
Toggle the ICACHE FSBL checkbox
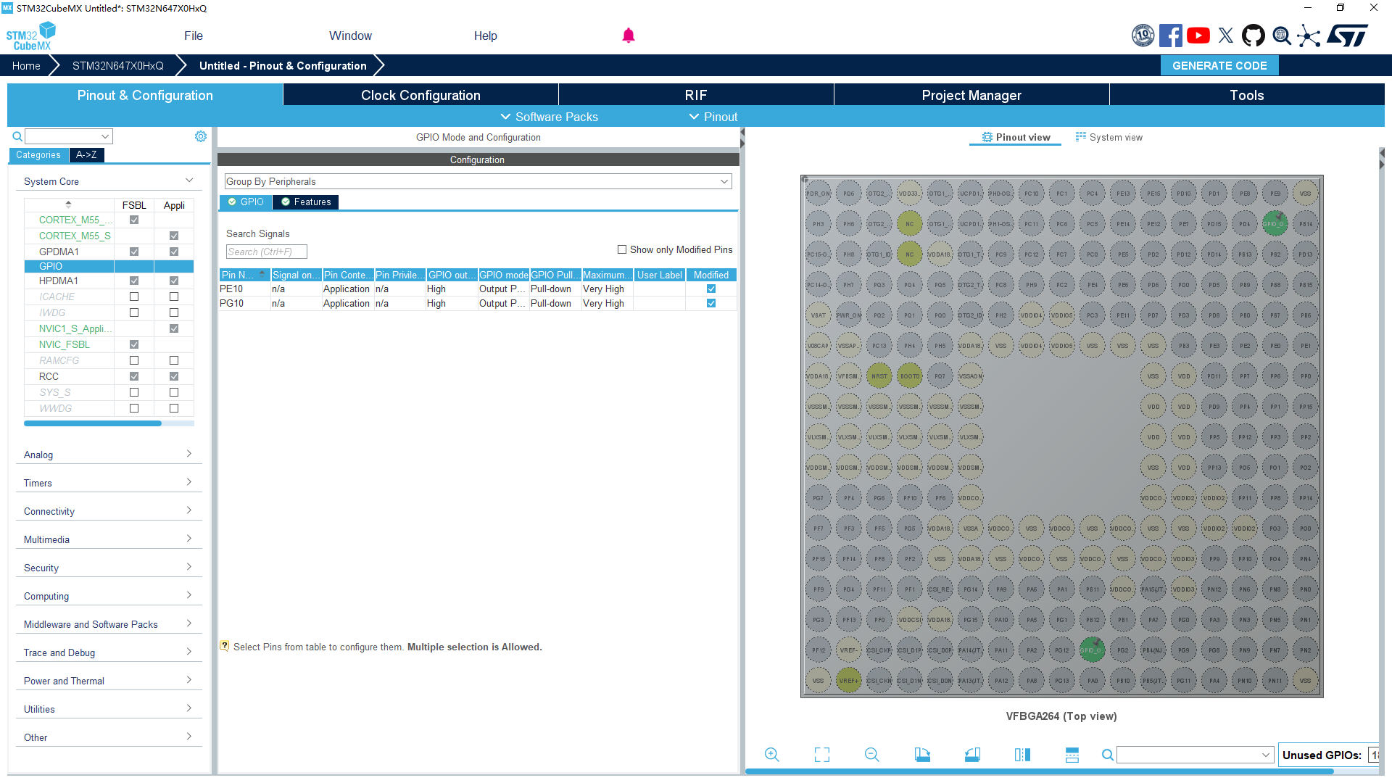[134, 297]
